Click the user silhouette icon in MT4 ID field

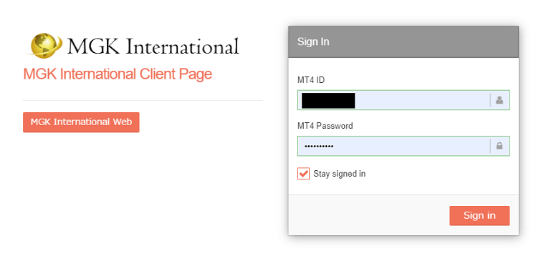499,100
